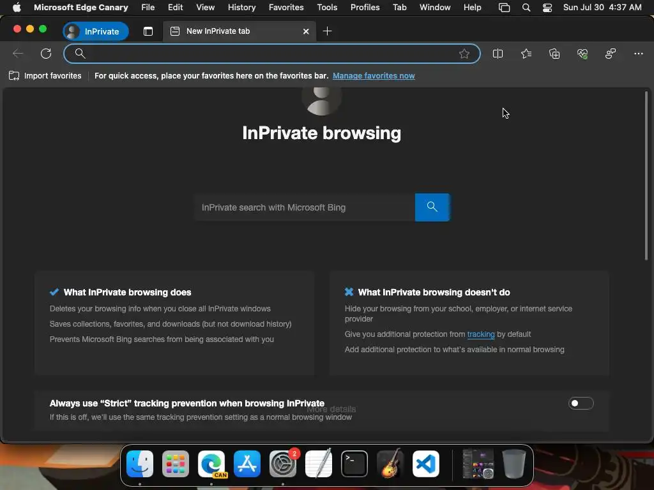Enable Strict tracking prevention toggle
This screenshot has height=490, width=654.
(x=581, y=403)
